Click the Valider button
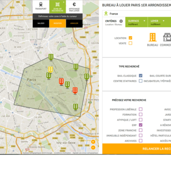Screen dimensions: 171x171 click(41, 23)
